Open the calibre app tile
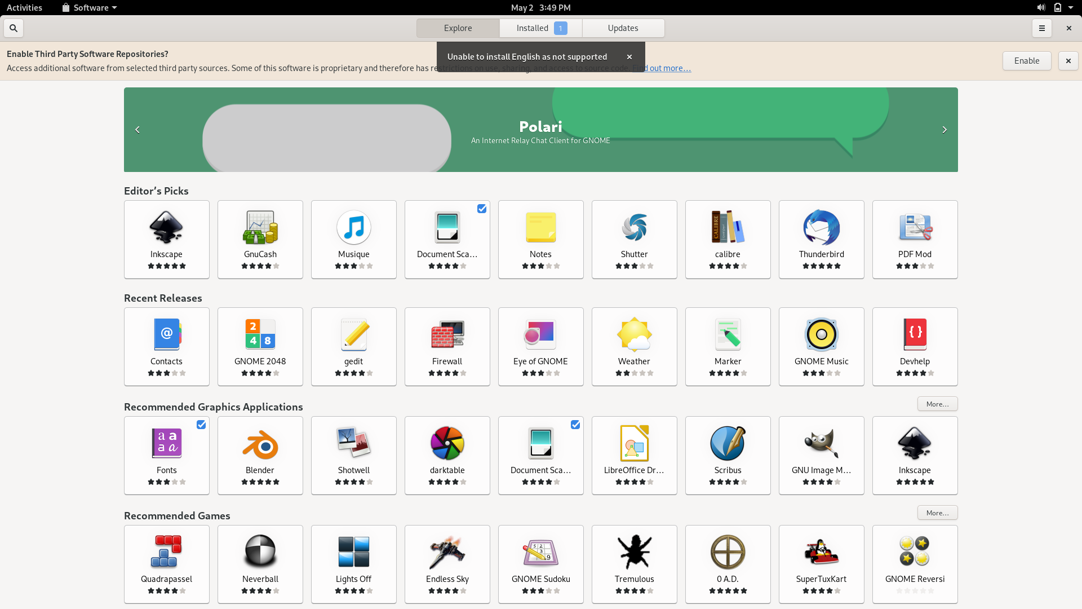1082x609 pixels. [x=728, y=239]
